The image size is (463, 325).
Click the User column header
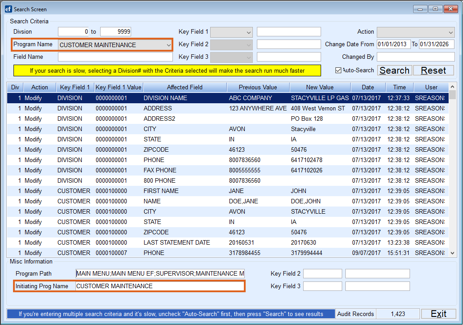pos(431,87)
